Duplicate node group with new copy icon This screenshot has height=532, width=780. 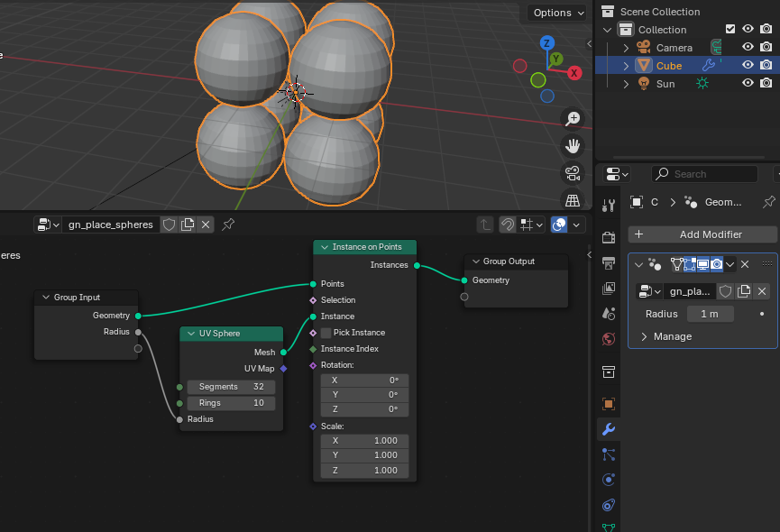(188, 225)
